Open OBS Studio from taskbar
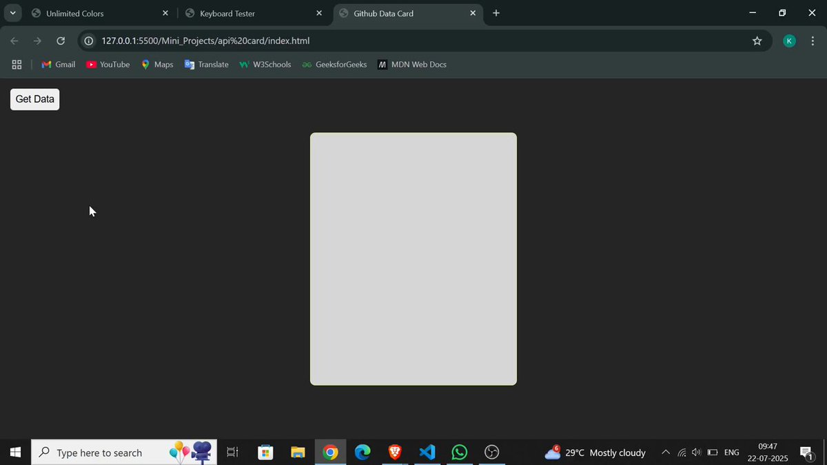 click(491, 453)
